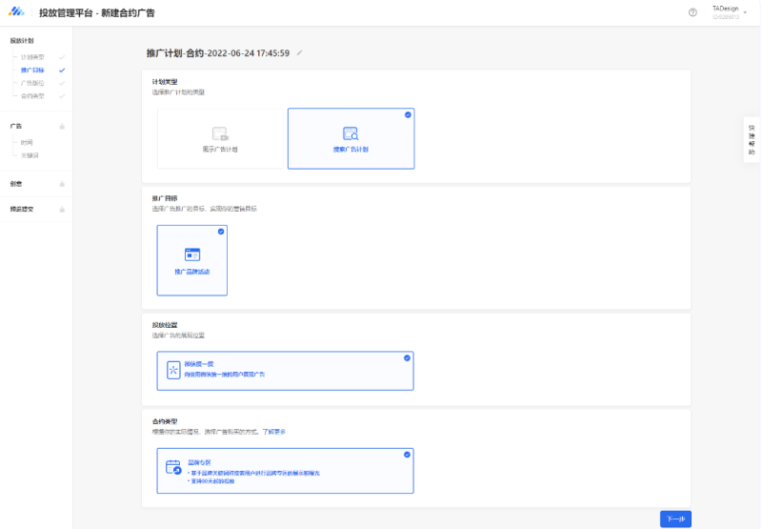Image resolution: width=762 pixels, height=529 pixels.
Task: Expand the 快捷帮助 side panel
Action: point(752,140)
